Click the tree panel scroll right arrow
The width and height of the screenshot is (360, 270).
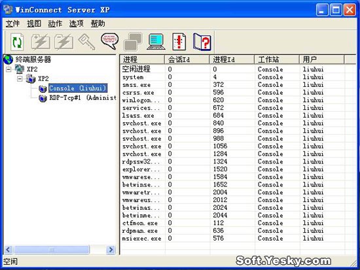pyautogui.click(x=111, y=250)
